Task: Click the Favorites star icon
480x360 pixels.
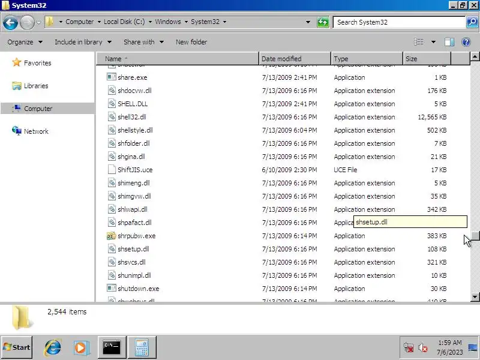Action: 17,62
